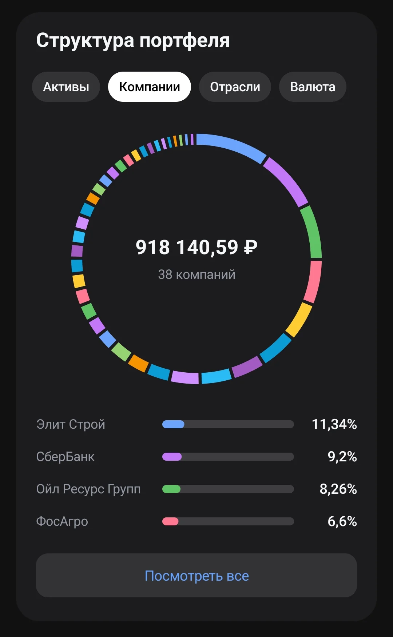393x637 pixels.
Task: Open the Элит Строй company row
Action: tap(196, 424)
